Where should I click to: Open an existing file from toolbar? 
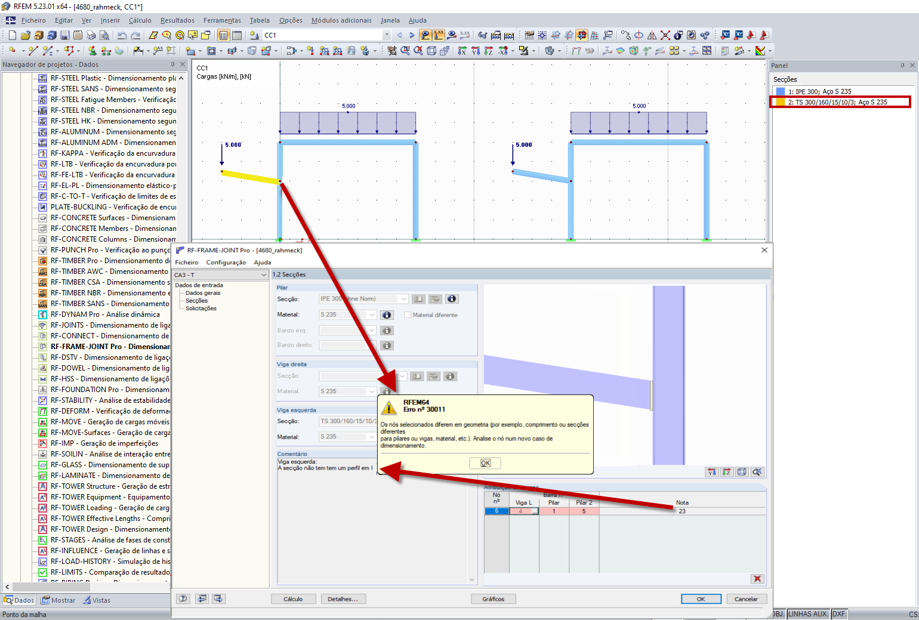pos(25,35)
